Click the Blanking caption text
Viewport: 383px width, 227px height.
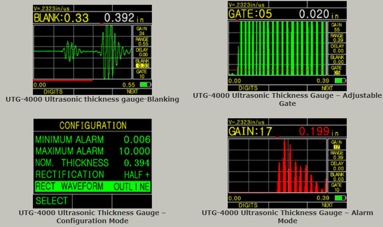click(x=92, y=99)
